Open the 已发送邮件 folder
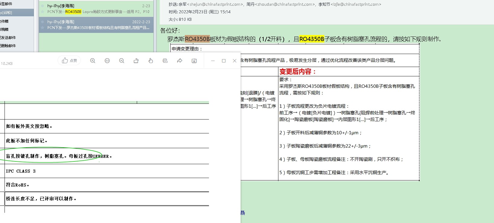494x223 pixels. [8, 37]
